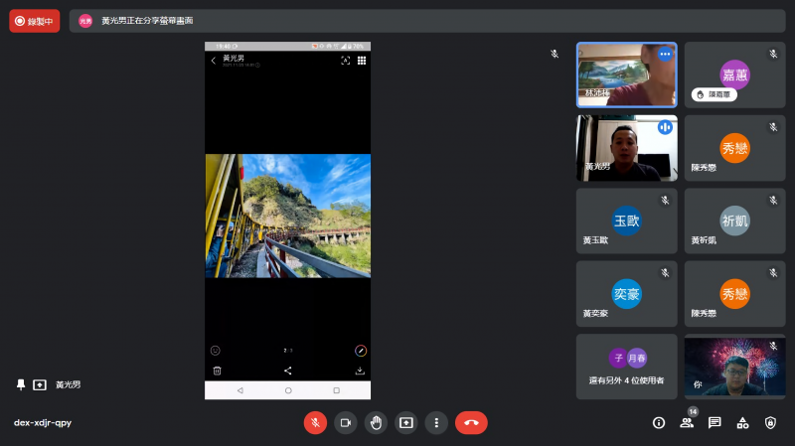Image resolution: width=795 pixels, height=446 pixels.
Task: Show the participants list with 14 people
Action: [687, 422]
